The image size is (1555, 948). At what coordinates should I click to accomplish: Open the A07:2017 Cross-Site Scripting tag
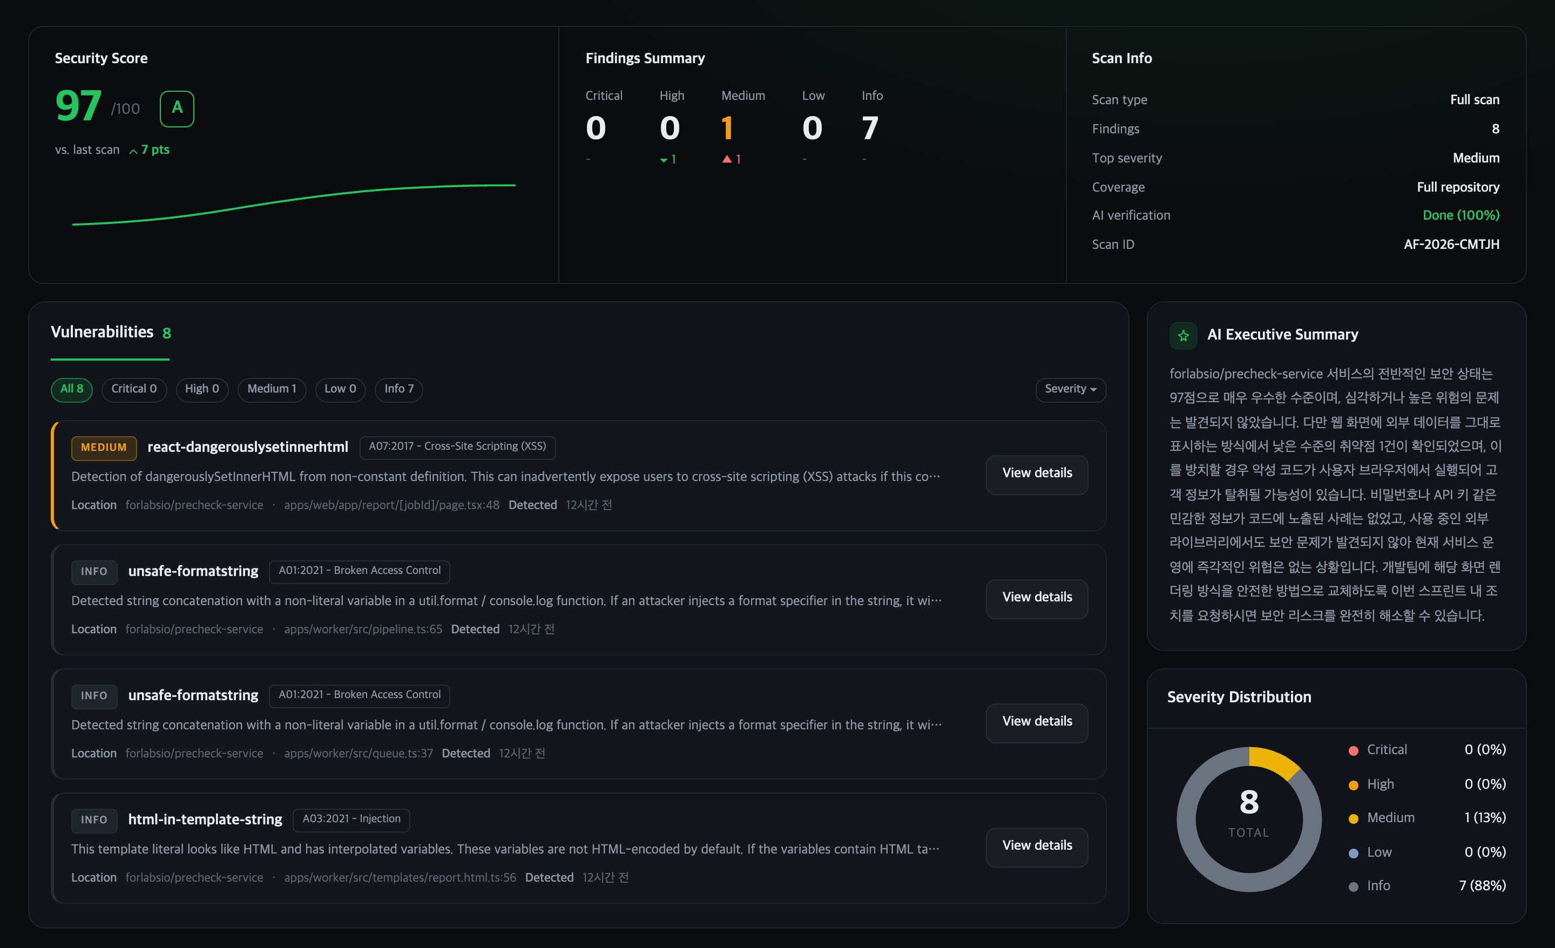pos(457,446)
